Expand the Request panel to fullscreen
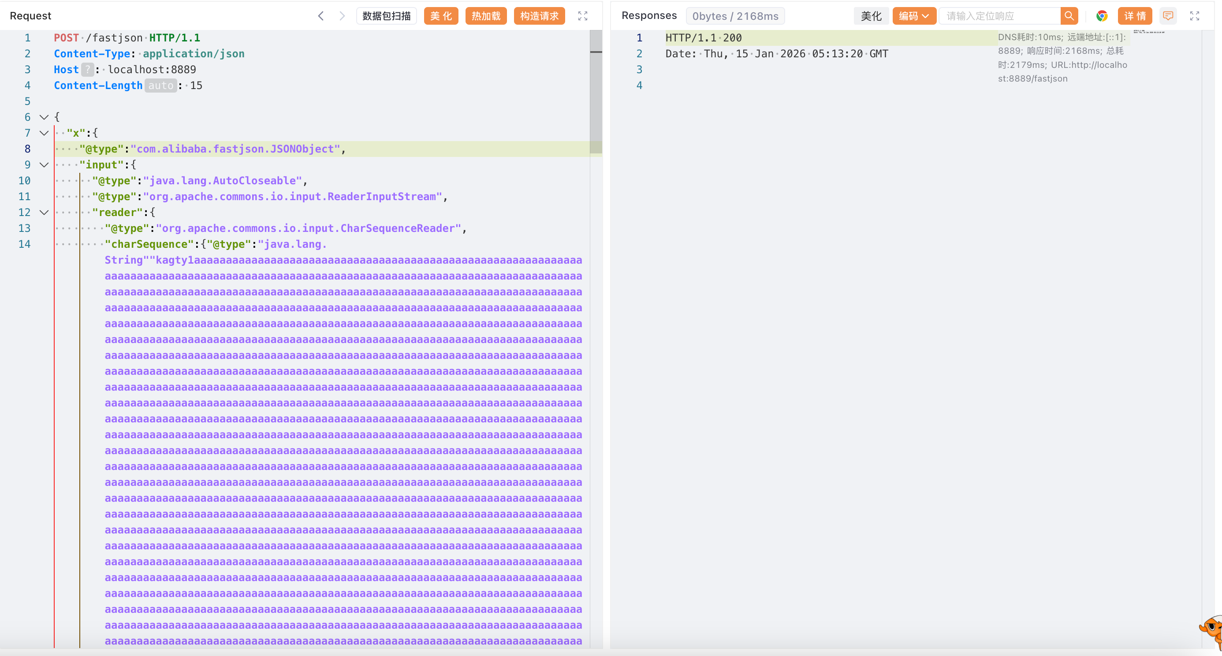This screenshot has height=656, width=1222. pyautogui.click(x=582, y=16)
